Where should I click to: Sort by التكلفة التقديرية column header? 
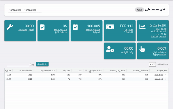48,70
